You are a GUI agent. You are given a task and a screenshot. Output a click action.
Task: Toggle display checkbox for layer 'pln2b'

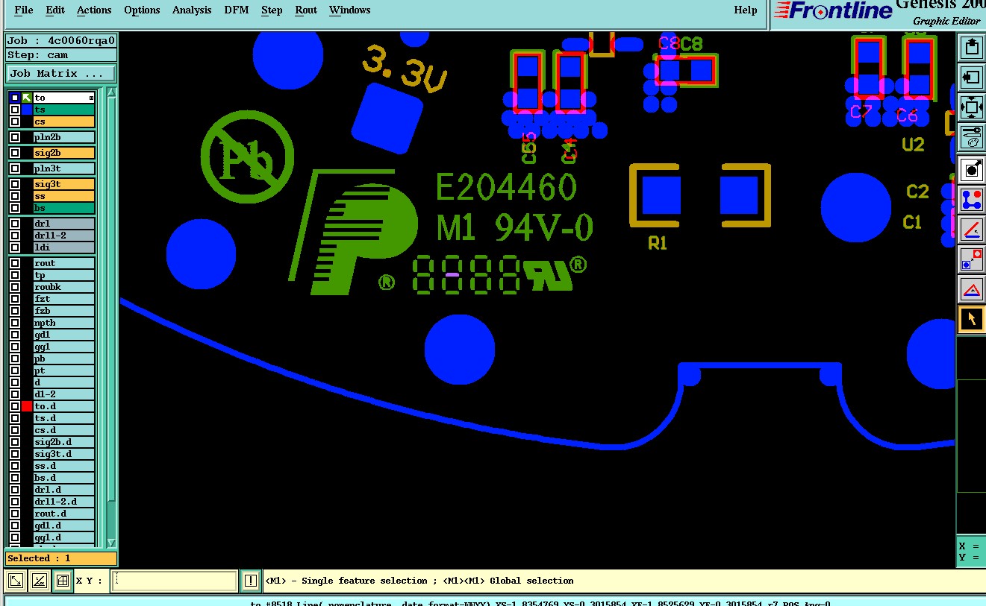tap(14, 137)
